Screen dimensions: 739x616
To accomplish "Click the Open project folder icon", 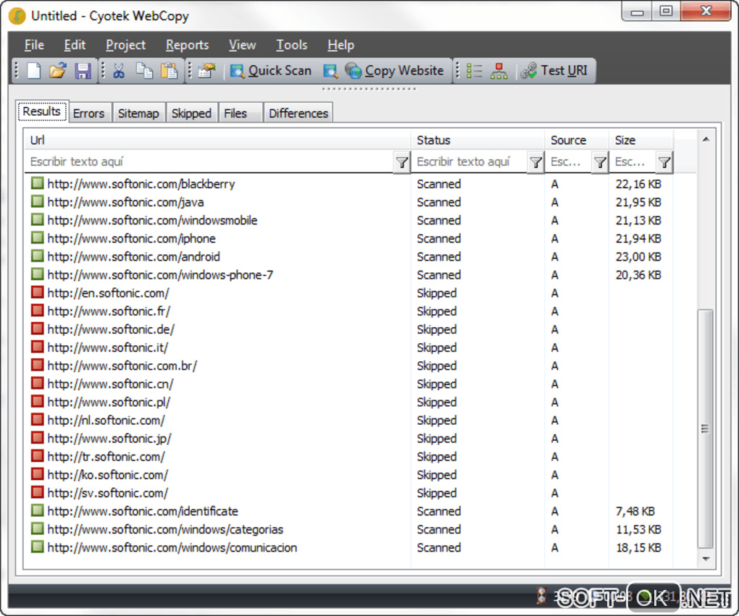I will coord(58,71).
